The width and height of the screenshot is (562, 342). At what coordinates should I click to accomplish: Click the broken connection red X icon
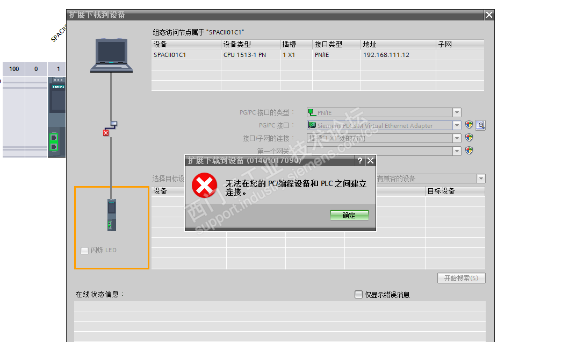(106, 133)
